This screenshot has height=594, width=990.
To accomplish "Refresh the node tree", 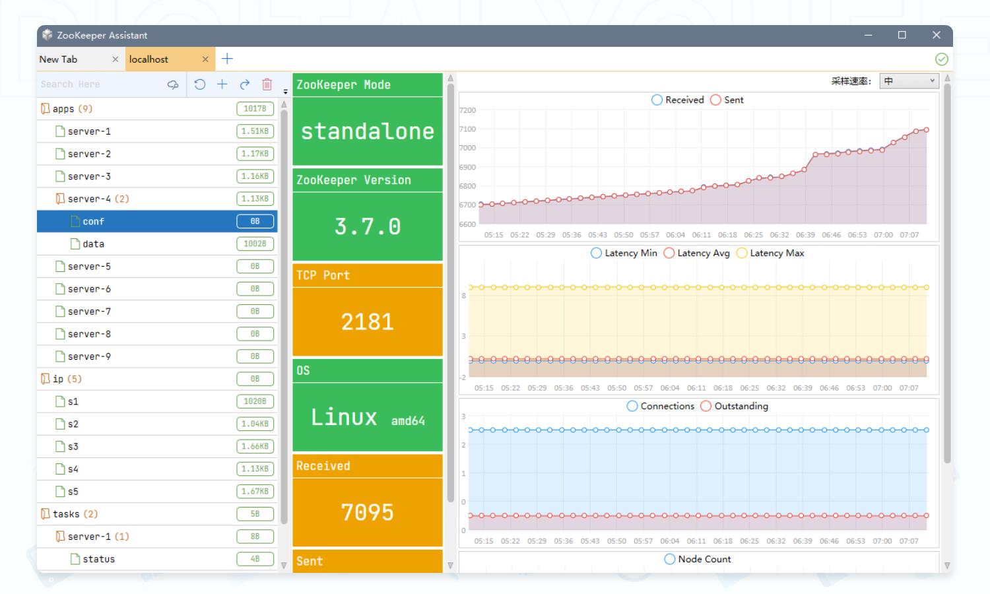I will pyautogui.click(x=200, y=84).
